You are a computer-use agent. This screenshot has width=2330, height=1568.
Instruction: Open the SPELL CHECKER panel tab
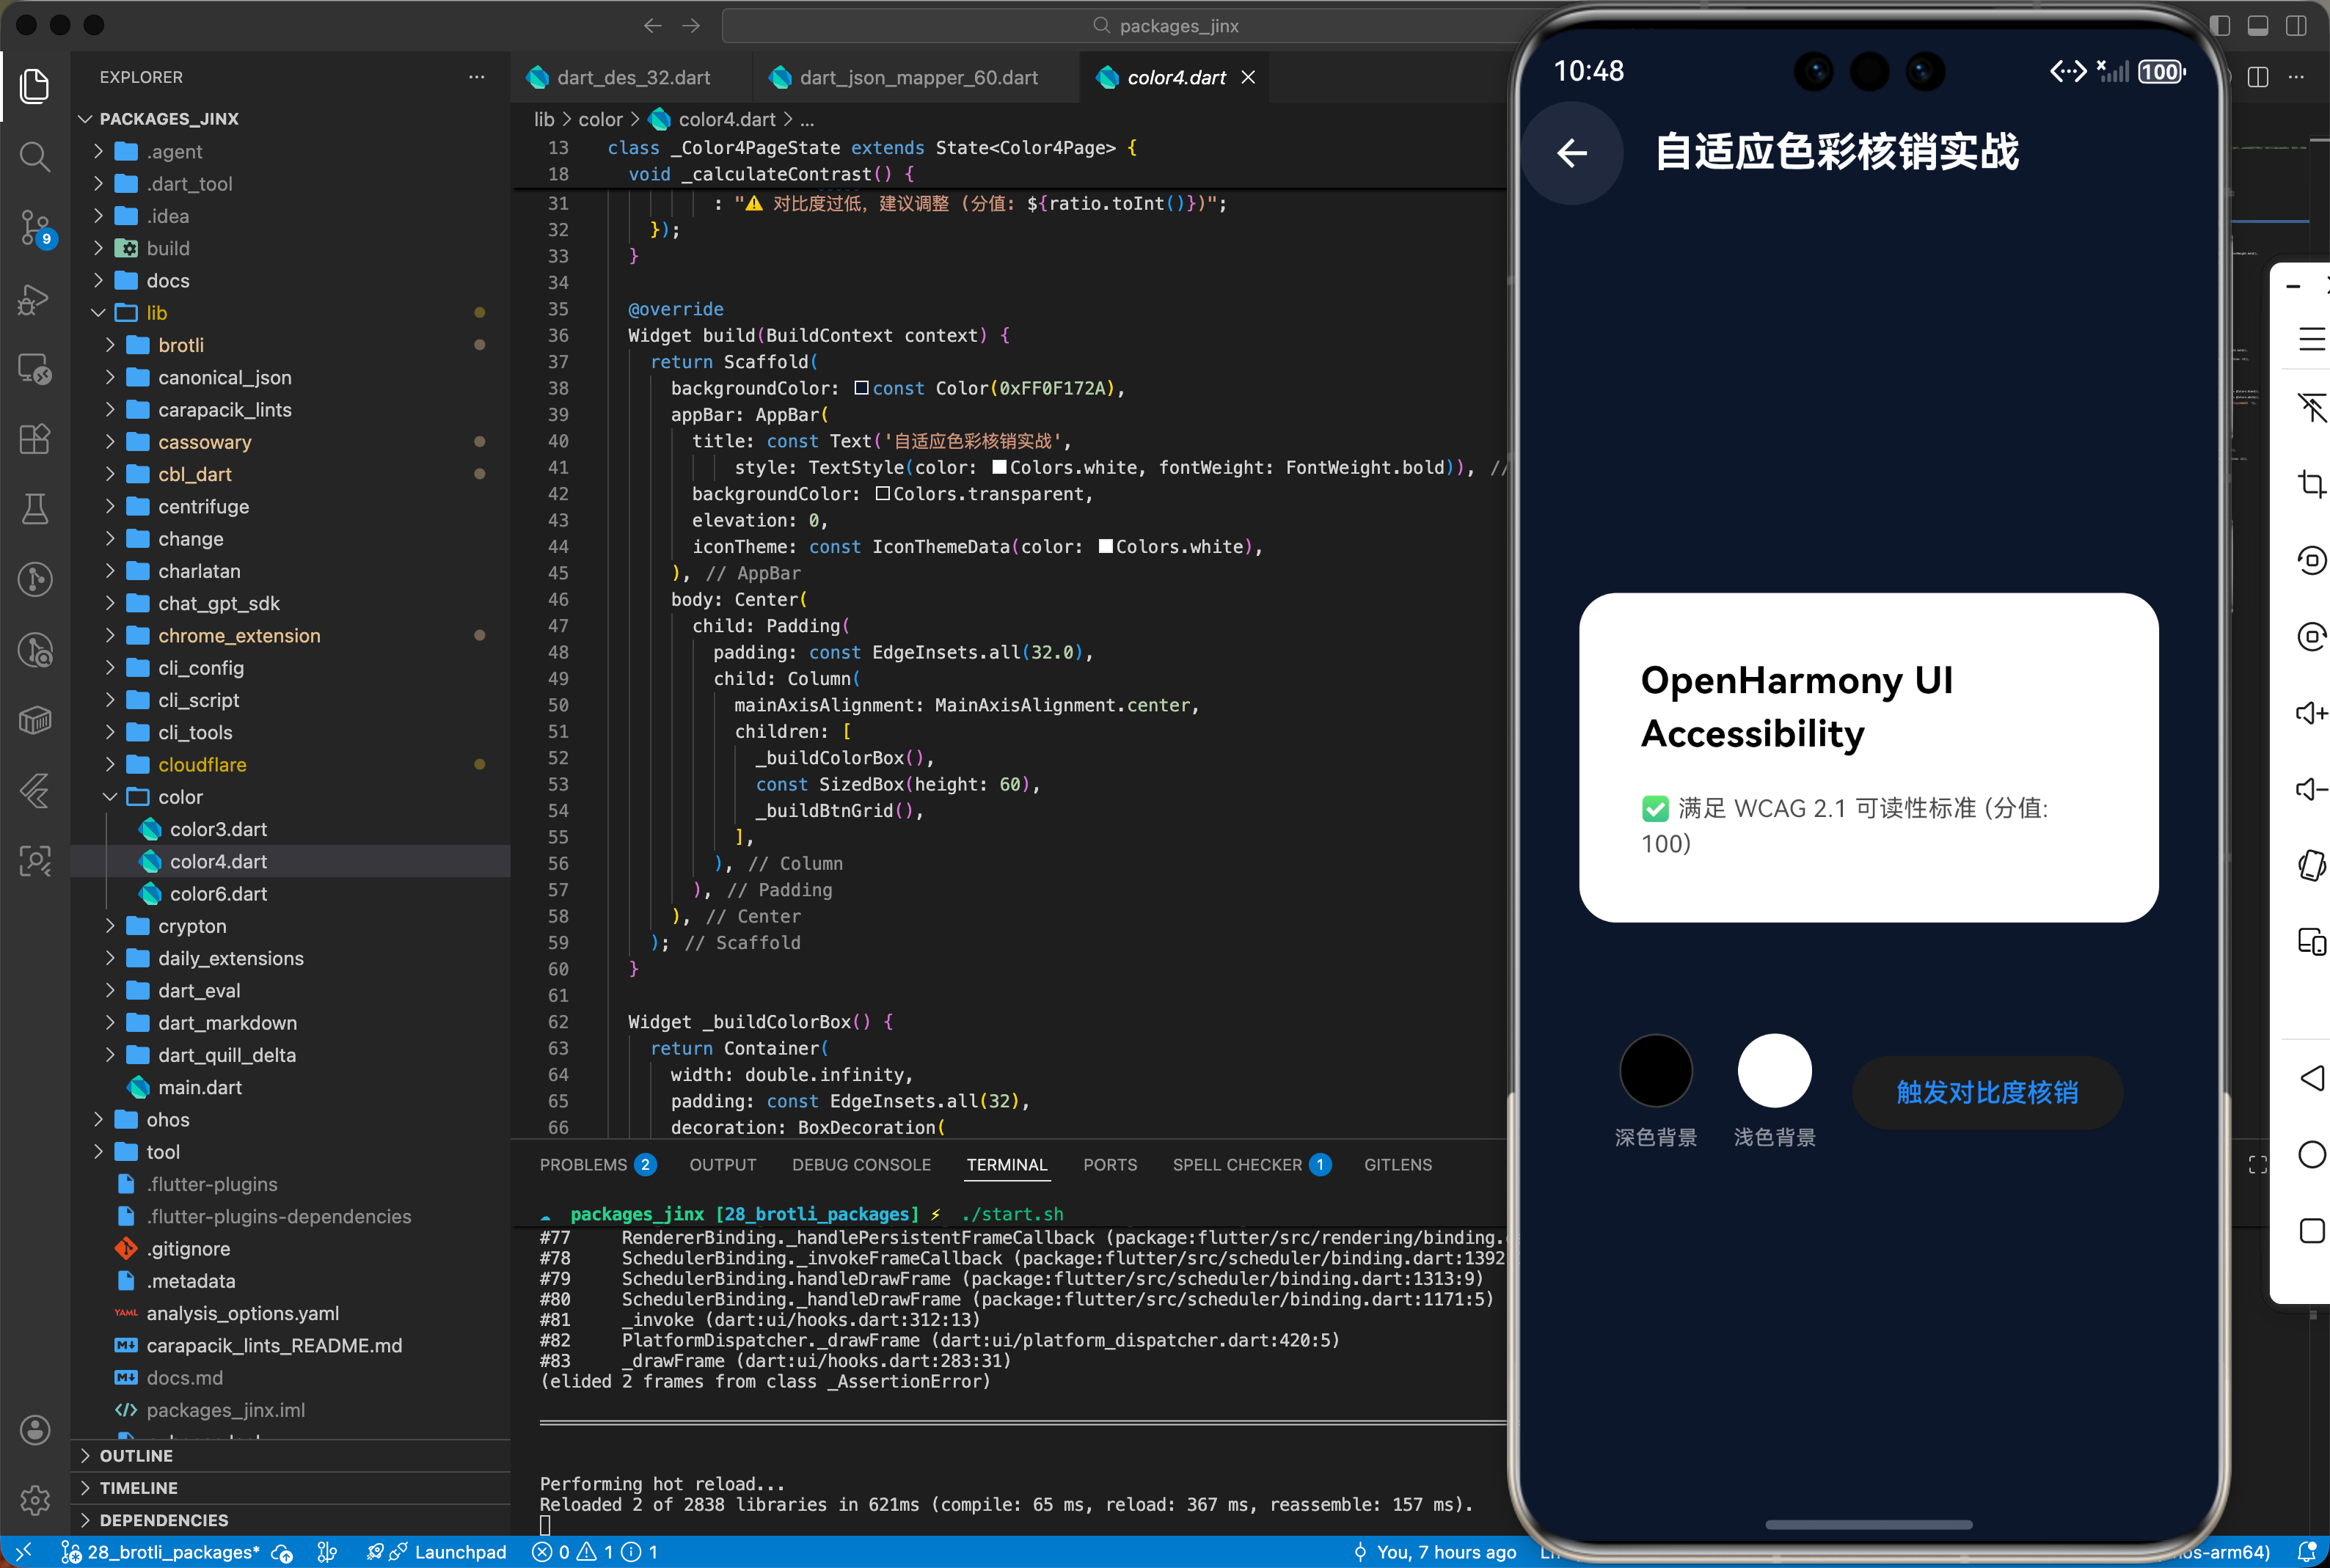(1251, 1165)
